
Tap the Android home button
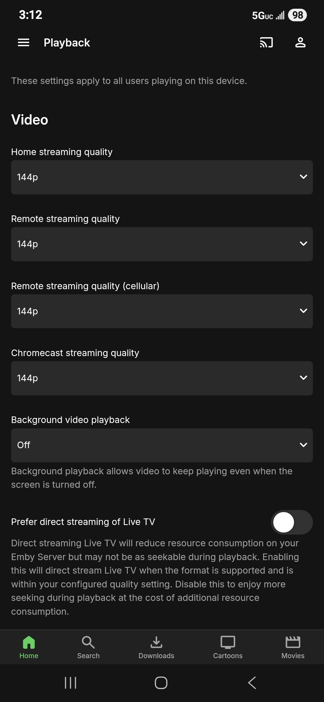click(x=161, y=683)
